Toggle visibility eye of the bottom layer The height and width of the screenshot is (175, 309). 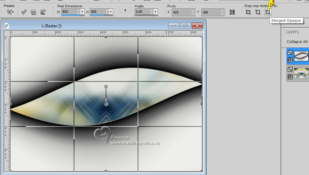[x=290, y=77]
